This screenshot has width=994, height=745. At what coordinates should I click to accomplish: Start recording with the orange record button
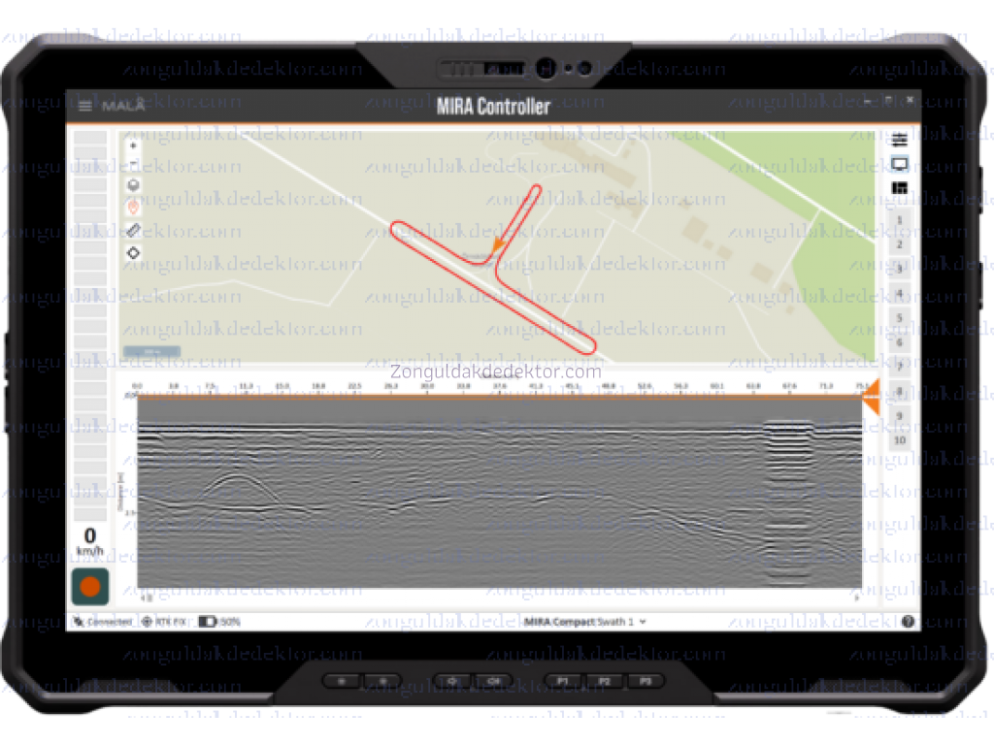(x=90, y=587)
